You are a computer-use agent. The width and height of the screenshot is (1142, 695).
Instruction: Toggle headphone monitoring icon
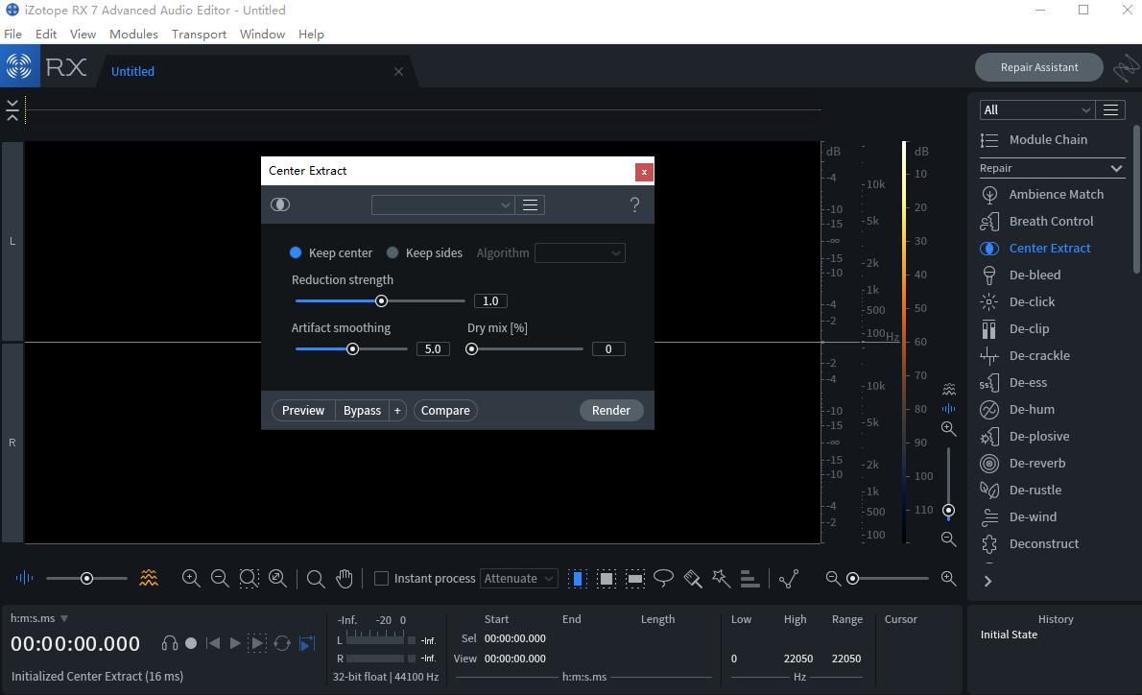(x=170, y=643)
